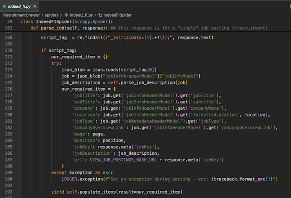Image resolution: width=291 pixels, height=198 pixels.
Task: Close the indeed_fi.py tab
Action: (35, 6)
